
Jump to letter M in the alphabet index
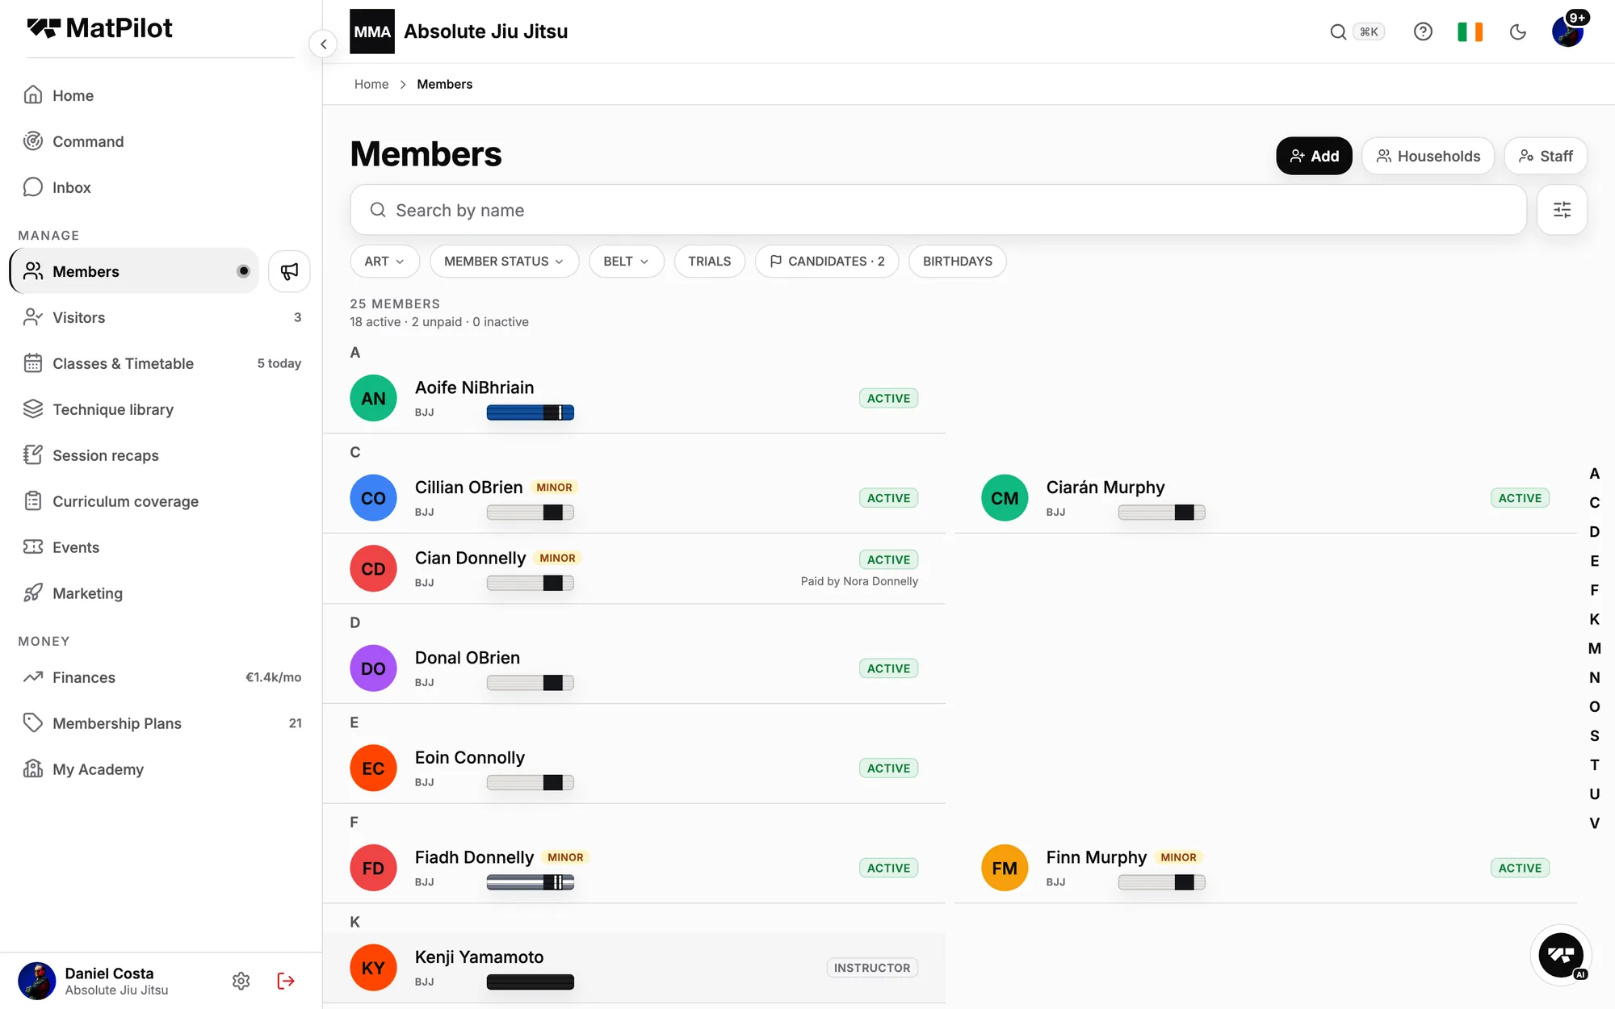click(x=1594, y=648)
